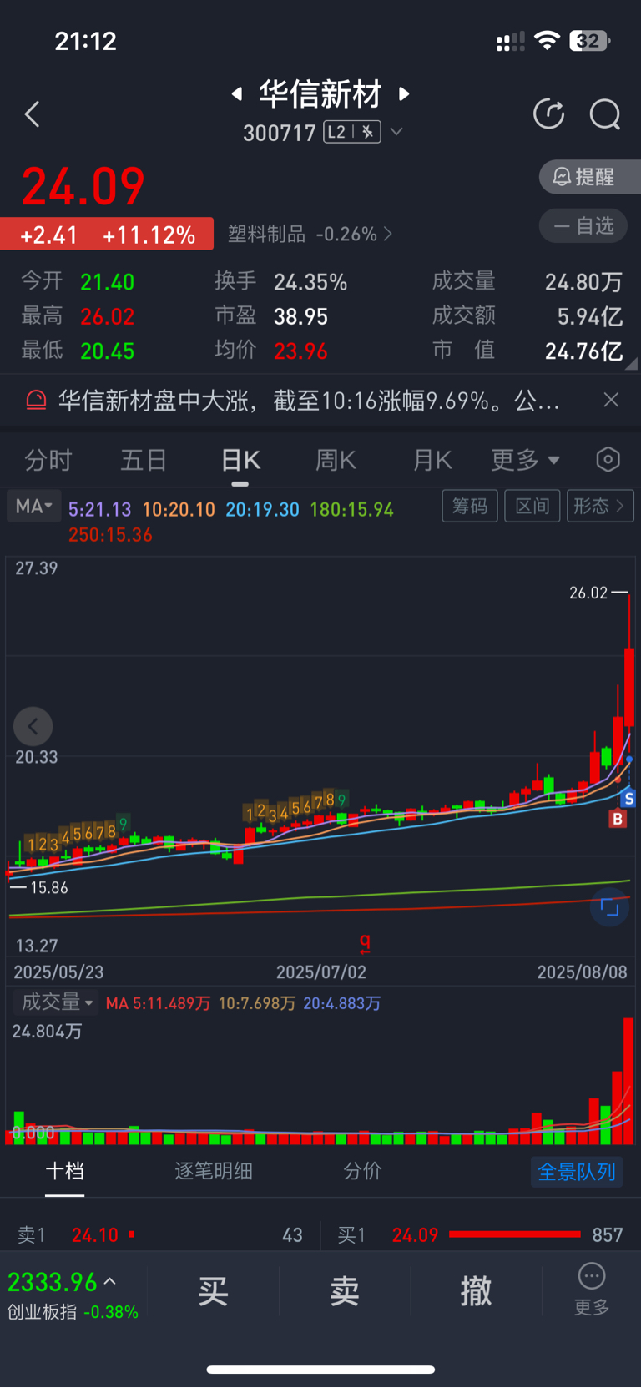The width and height of the screenshot is (641, 1388).
Task: Tap the Wi-Fi status icon
Action: pyautogui.click(x=547, y=41)
